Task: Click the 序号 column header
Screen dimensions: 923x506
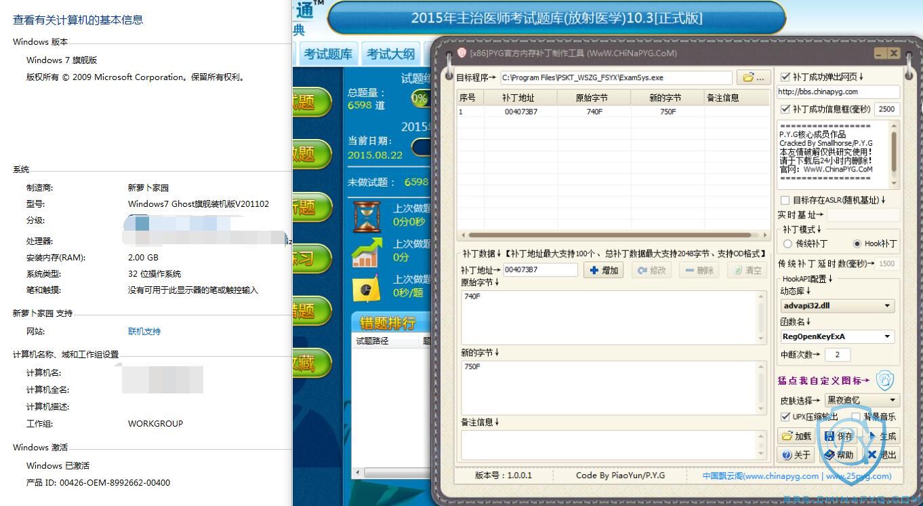Action: 470,98
